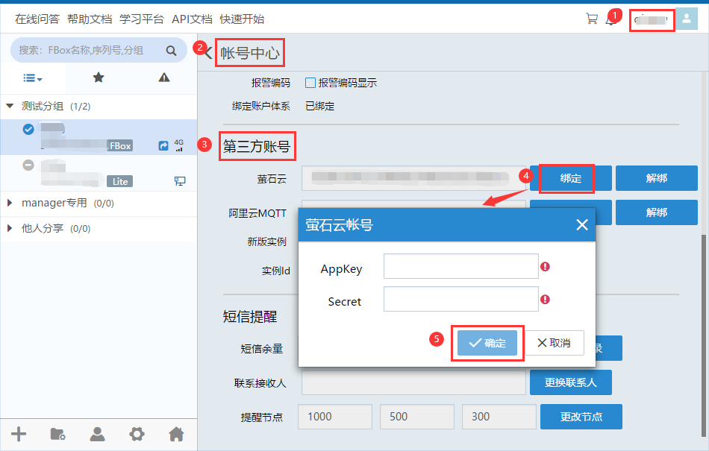This screenshot has height=451, width=709.
Task: Expand the manager专用 group
Action: (x=10, y=203)
